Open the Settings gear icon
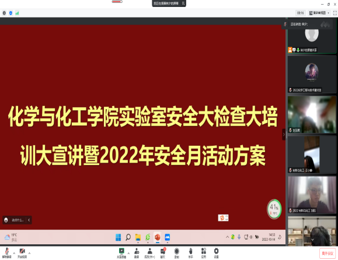The height and width of the screenshot is (260, 338). (x=216, y=253)
